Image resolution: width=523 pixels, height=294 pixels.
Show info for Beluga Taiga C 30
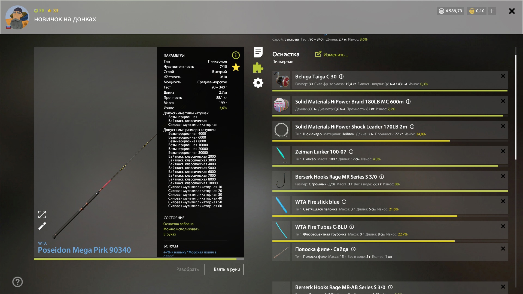(x=341, y=76)
